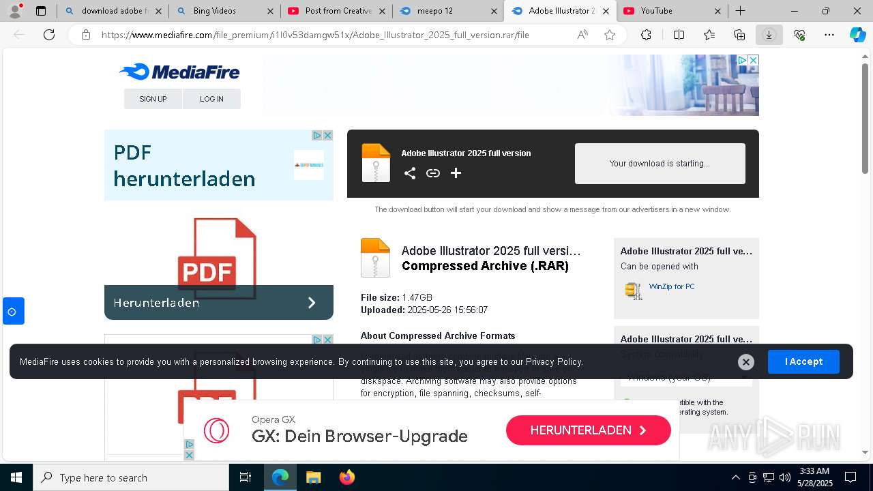Close the Adobe Illustrator tab
The width and height of the screenshot is (873, 491).
point(606,11)
